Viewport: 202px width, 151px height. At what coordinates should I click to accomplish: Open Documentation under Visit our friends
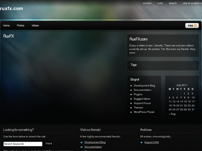click(x=93, y=147)
